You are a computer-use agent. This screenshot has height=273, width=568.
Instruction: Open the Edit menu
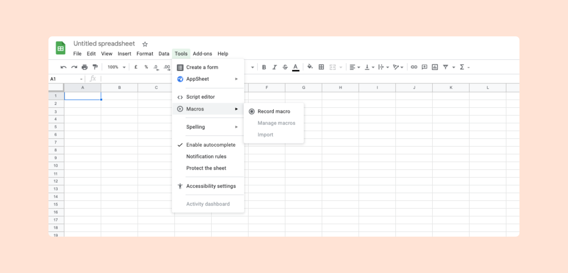point(91,54)
